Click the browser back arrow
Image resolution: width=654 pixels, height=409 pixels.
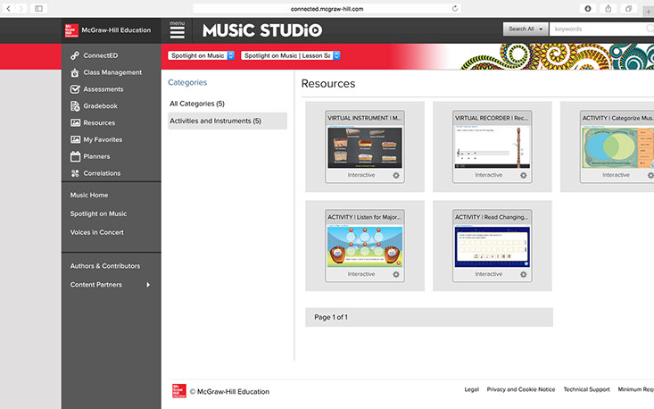click(8, 8)
